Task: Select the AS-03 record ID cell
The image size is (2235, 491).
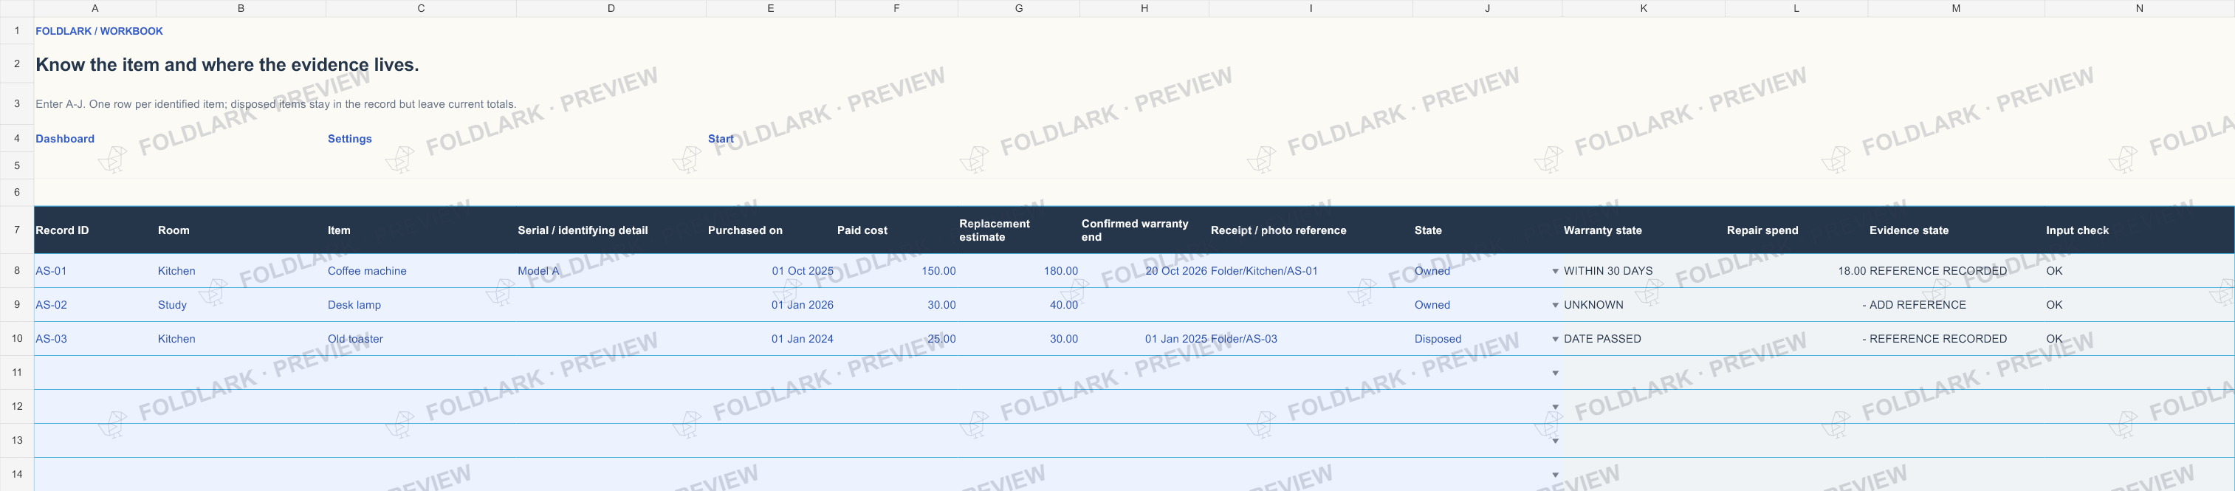Action: tap(95, 338)
